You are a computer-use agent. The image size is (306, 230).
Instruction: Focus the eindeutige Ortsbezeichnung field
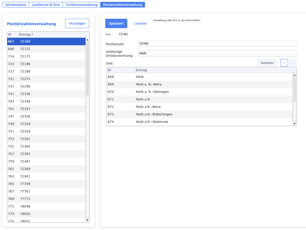tap(217, 53)
